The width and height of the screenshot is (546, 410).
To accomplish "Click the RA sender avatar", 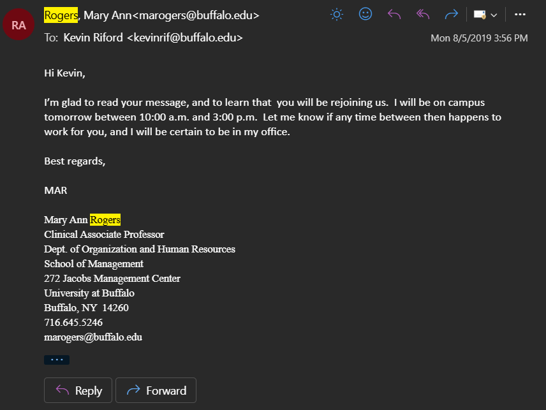I will [18, 24].
